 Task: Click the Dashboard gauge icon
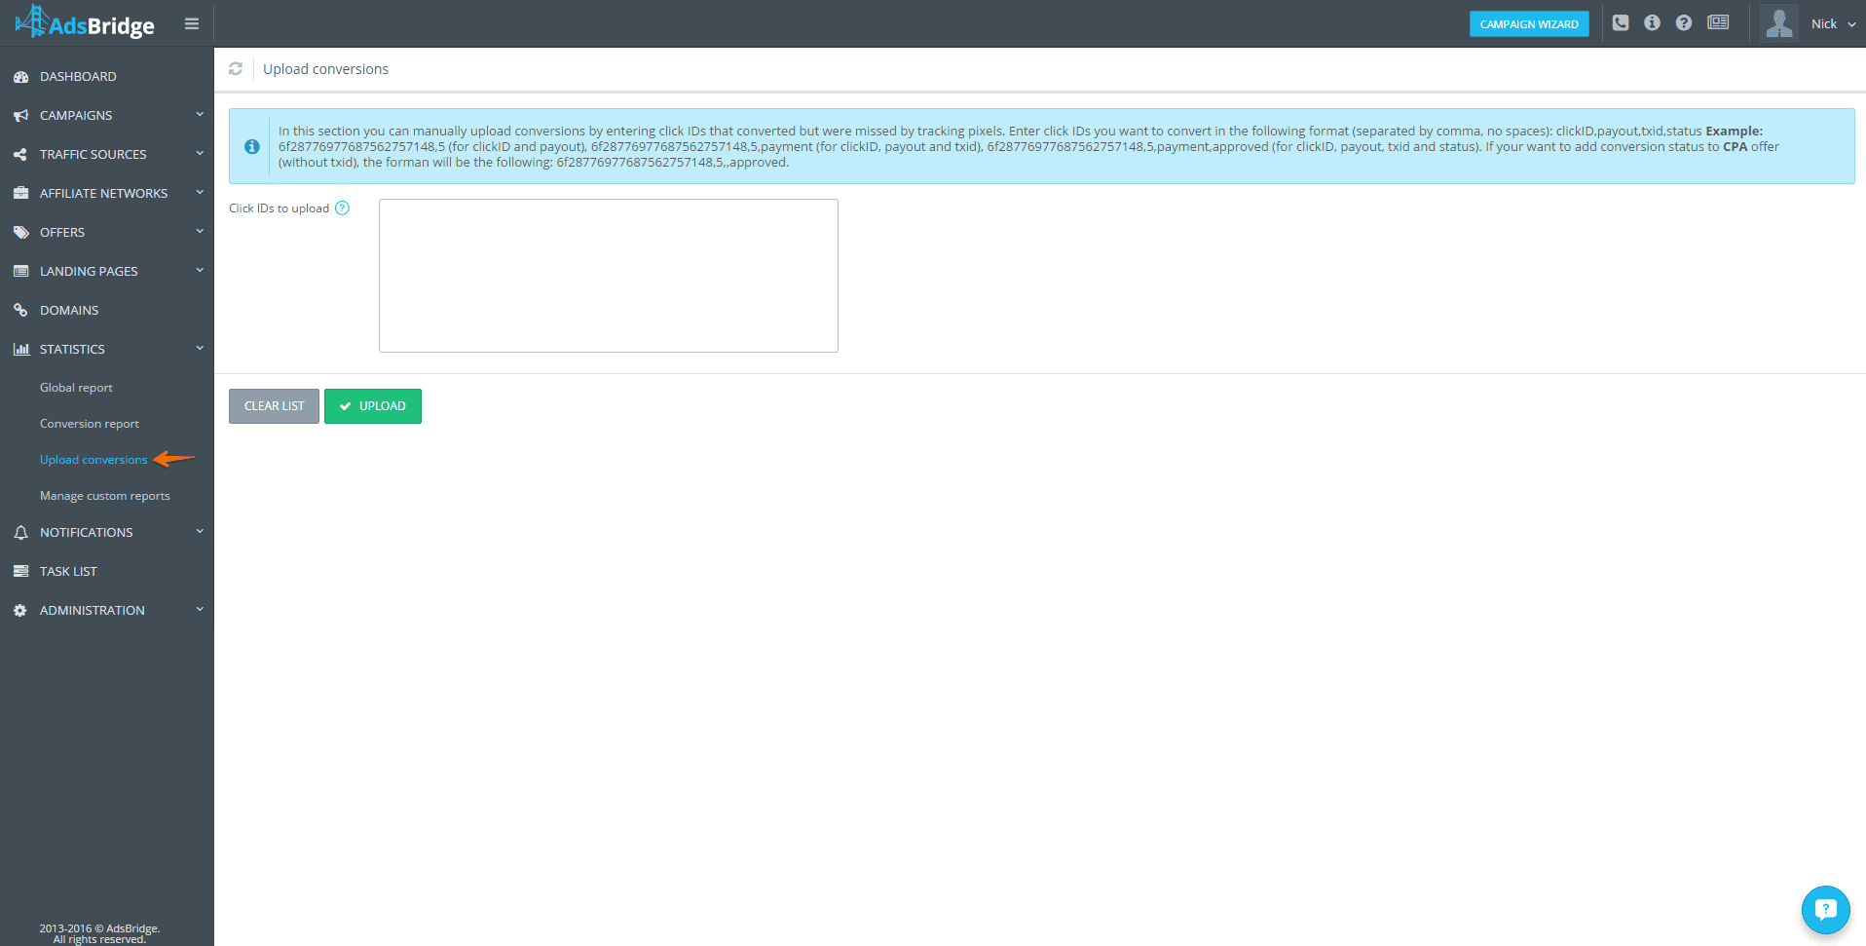click(x=20, y=77)
